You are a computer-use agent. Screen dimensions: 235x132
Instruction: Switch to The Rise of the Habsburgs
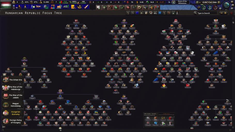[x=13, y=88]
